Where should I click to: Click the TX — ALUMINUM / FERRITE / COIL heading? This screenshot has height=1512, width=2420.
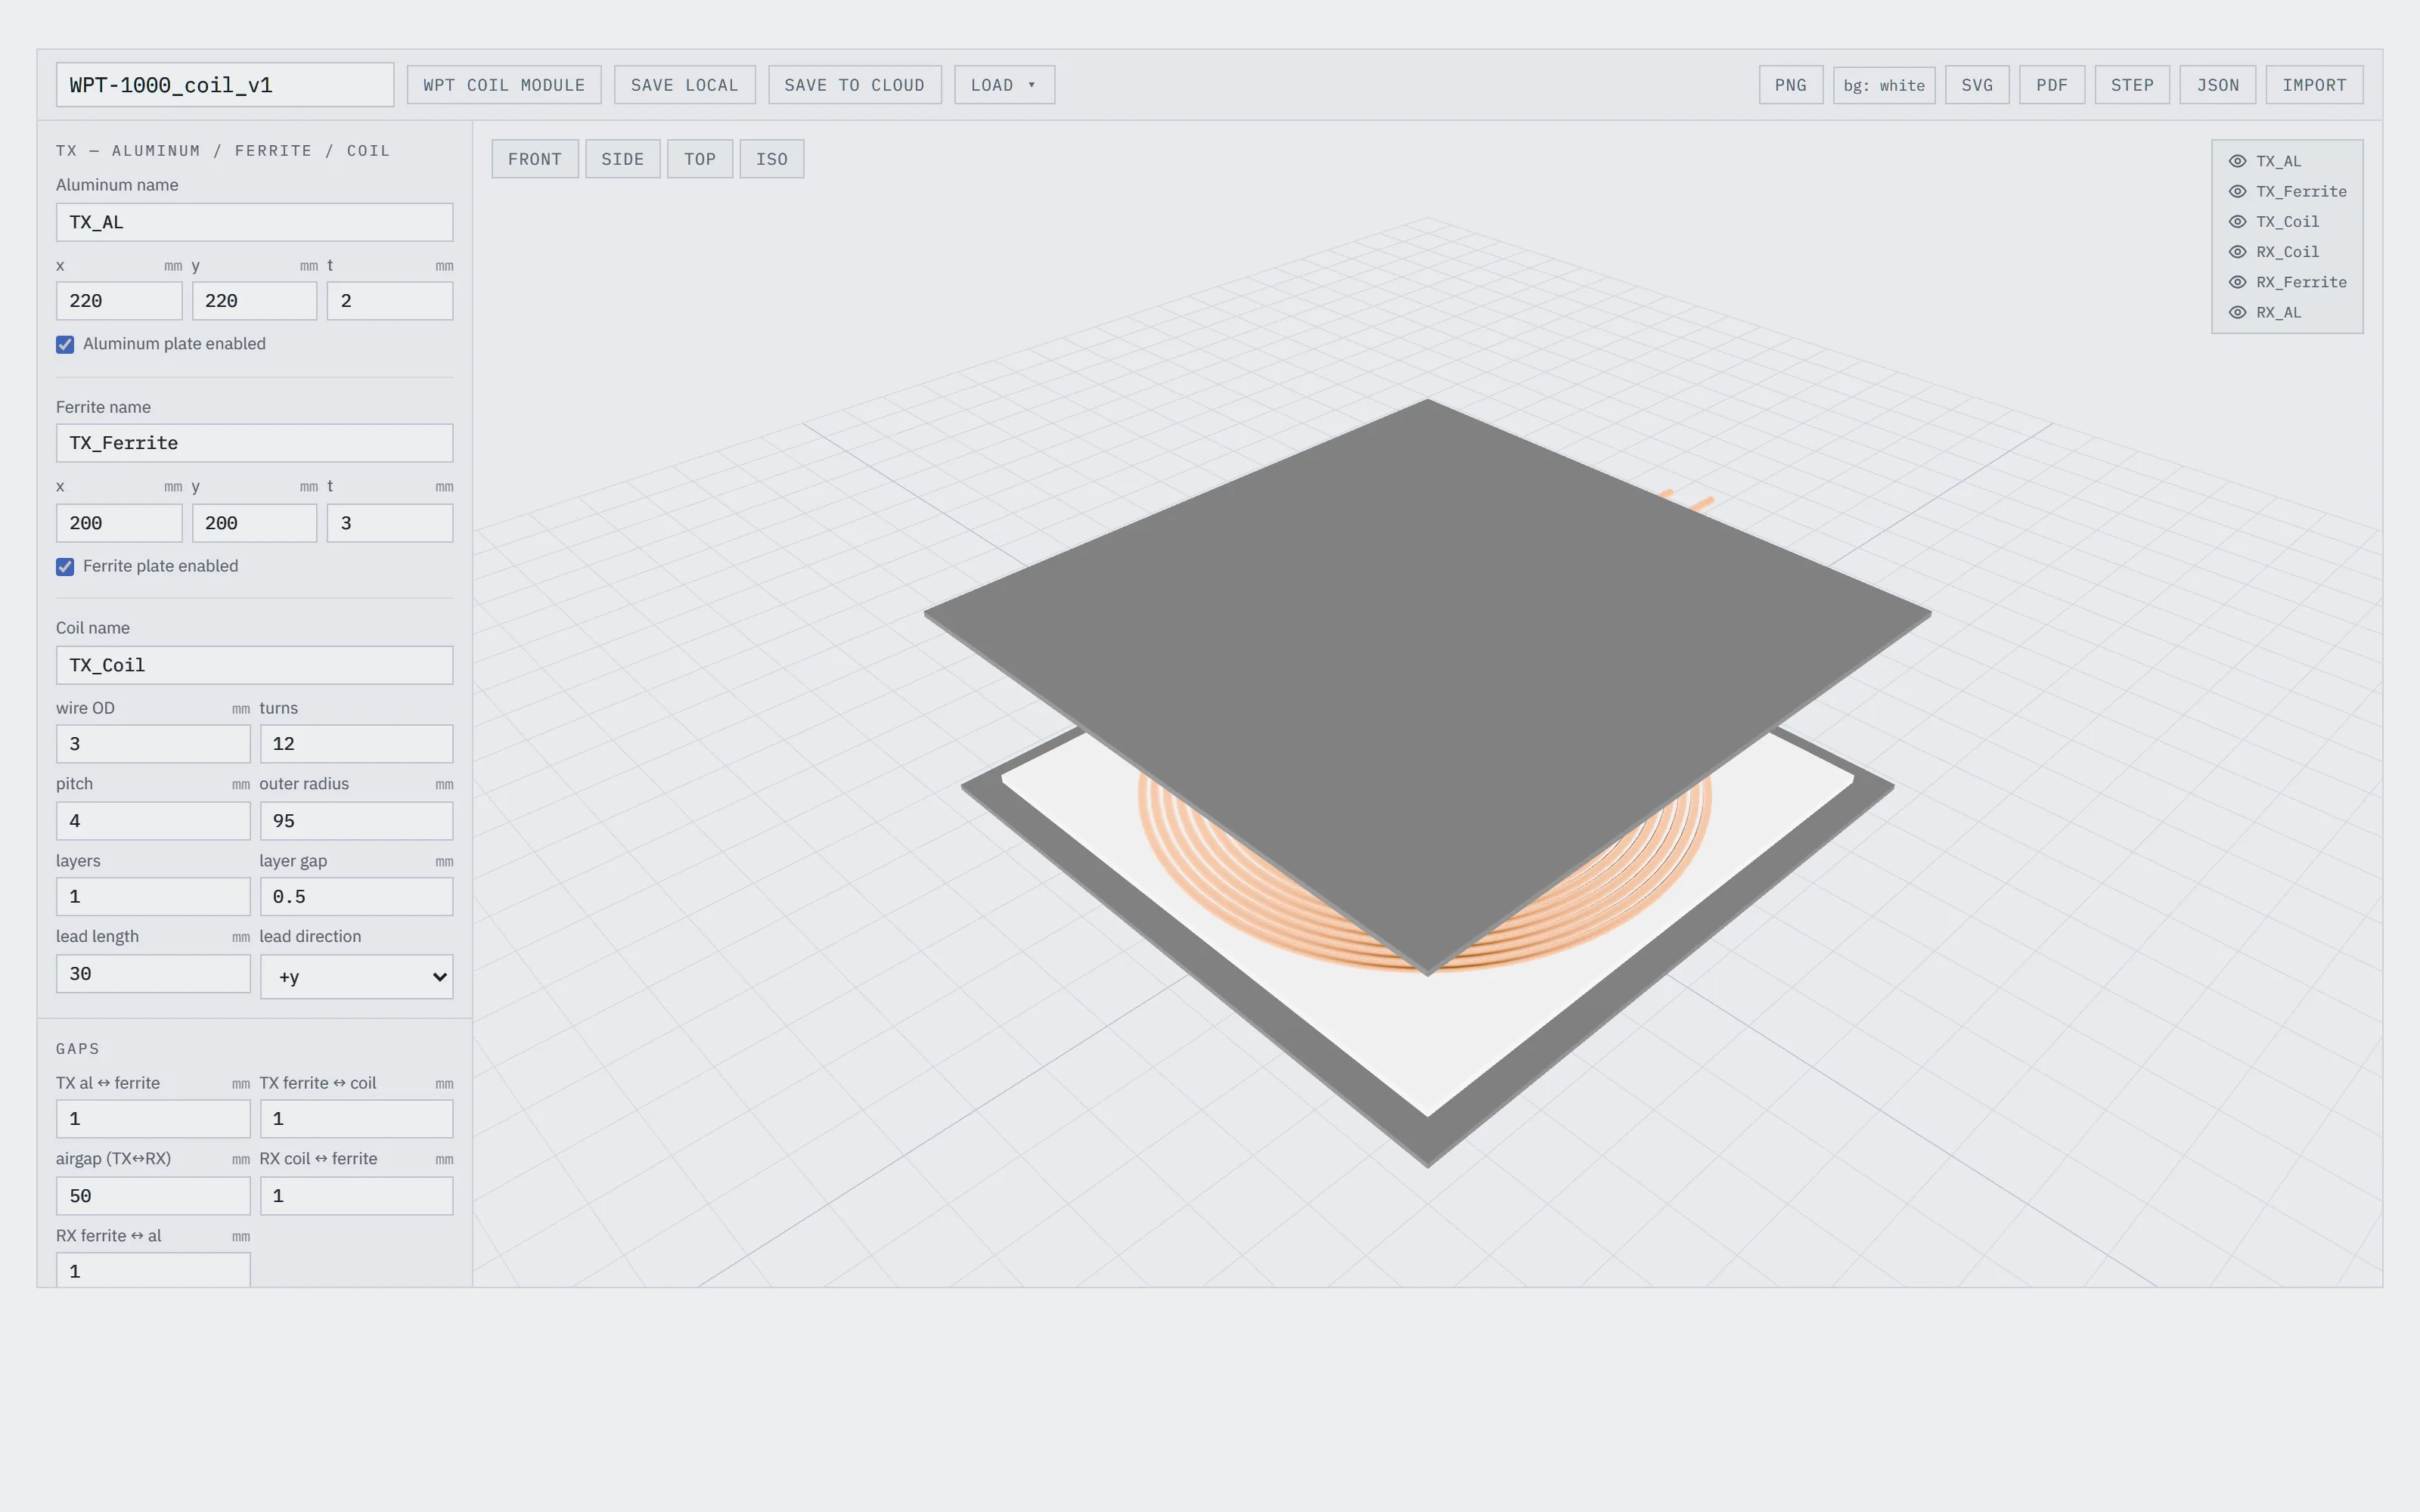223,151
